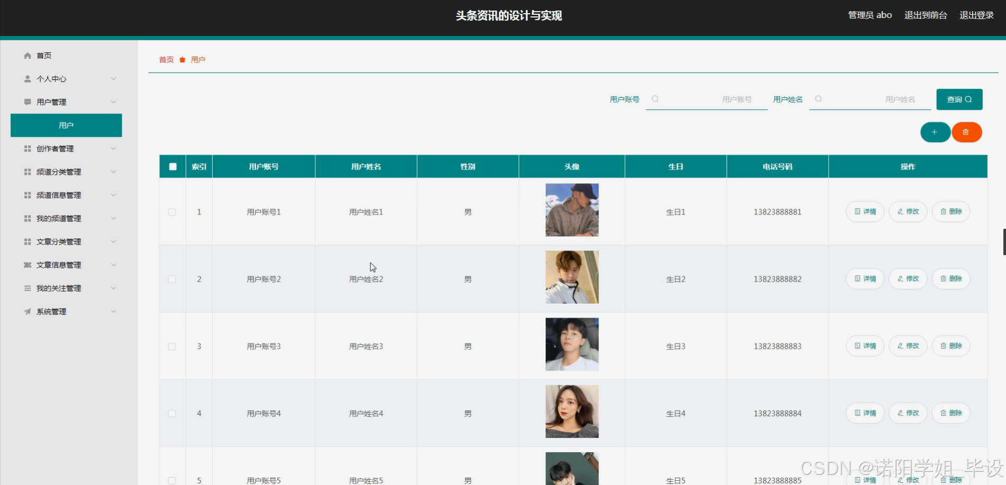Screen dimensions: 1006x485
Task: Click the search icon in 用户账号 field
Action: click(655, 99)
